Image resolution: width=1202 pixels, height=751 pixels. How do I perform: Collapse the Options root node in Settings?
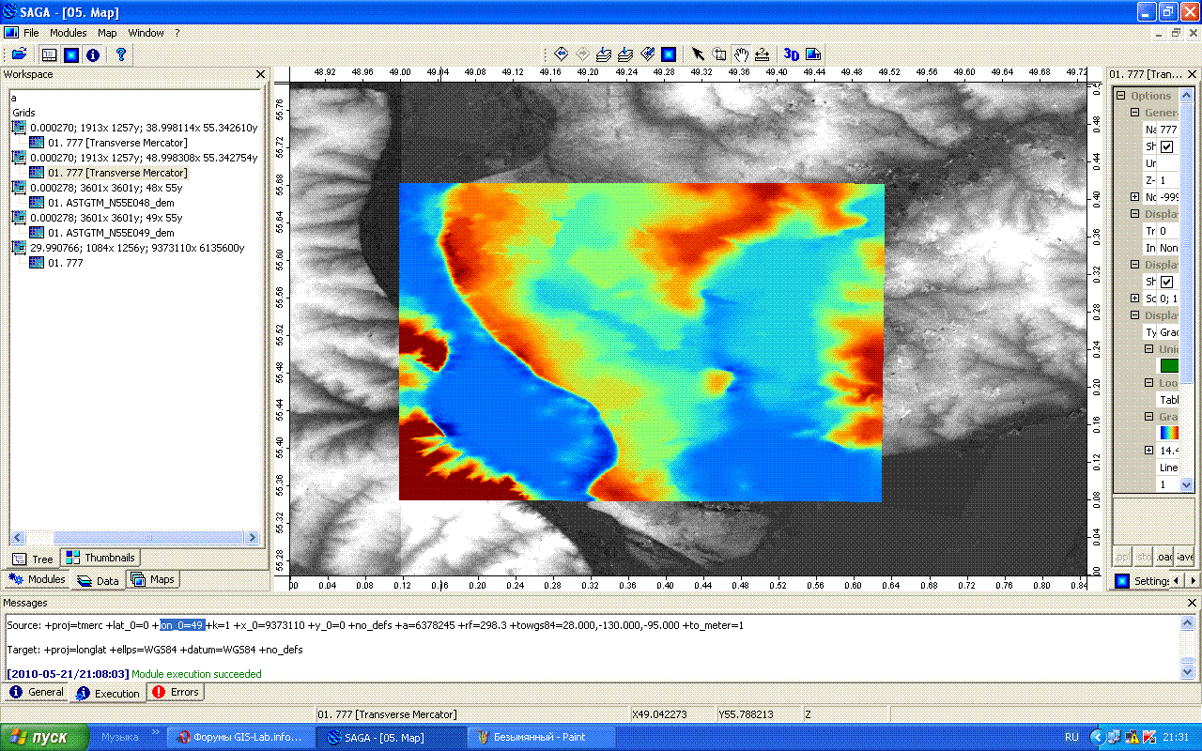tap(1120, 96)
